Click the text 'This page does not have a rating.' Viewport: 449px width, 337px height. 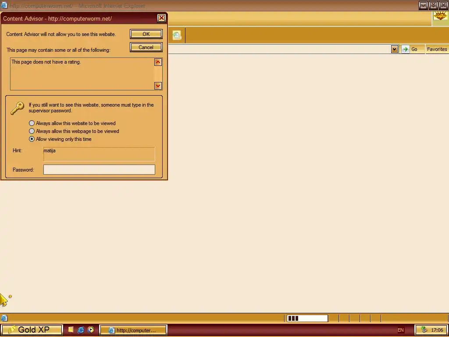[46, 62]
